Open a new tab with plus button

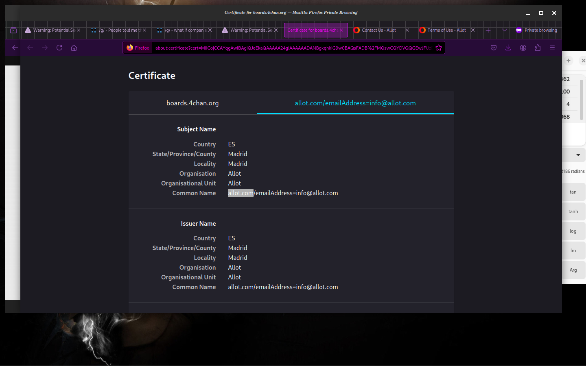click(x=488, y=30)
